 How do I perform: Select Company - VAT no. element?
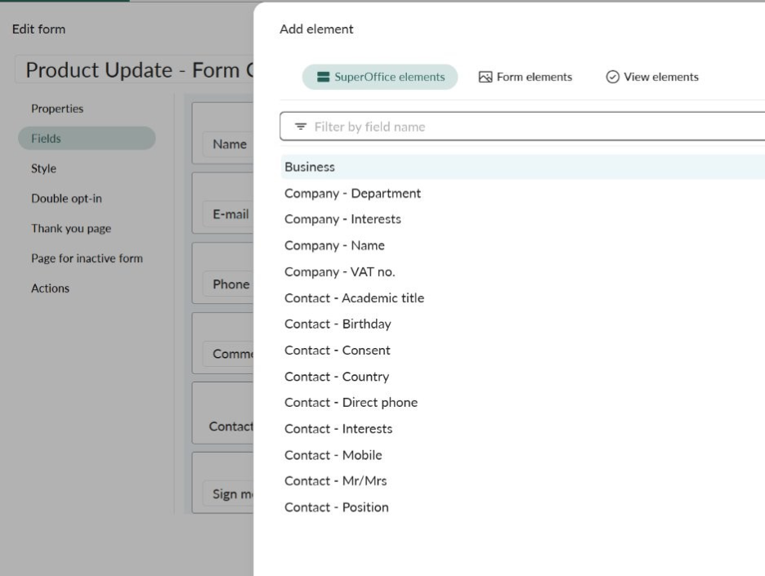pyautogui.click(x=339, y=271)
